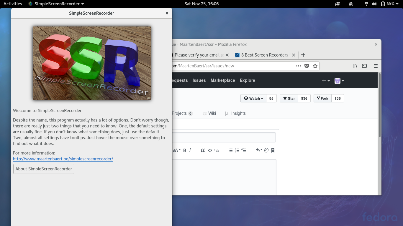Viewport: 403px width, 226px height.
Task: Insert a hyperlink using the link icon
Action: [217, 150]
